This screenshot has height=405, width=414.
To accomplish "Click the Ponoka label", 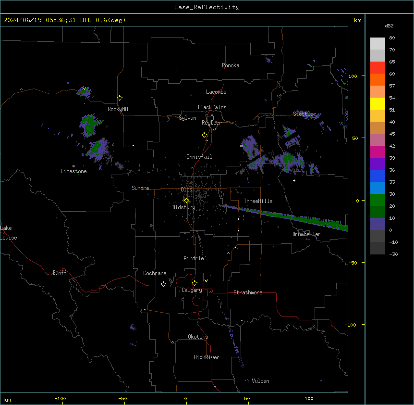I will pyautogui.click(x=231, y=65).
